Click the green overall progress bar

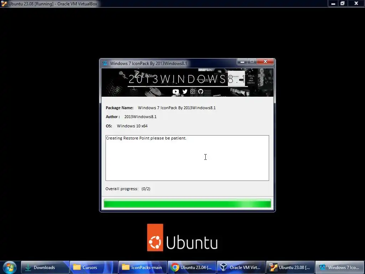coord(187,203)
